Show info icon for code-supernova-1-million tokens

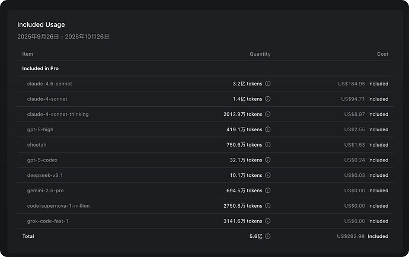coord(267,206)
